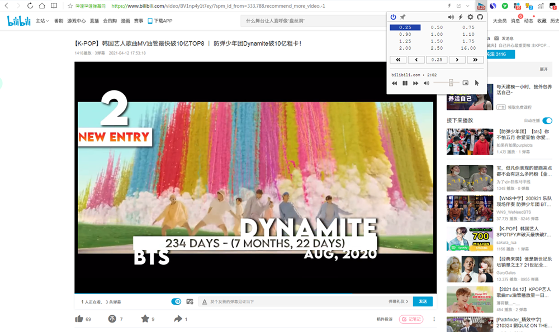Click the double-right speed increase button
The width and height of the screenshot is (559, 332).
coord(475,60)
